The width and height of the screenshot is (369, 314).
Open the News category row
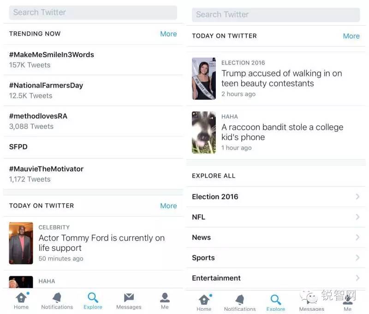(276, 237)
